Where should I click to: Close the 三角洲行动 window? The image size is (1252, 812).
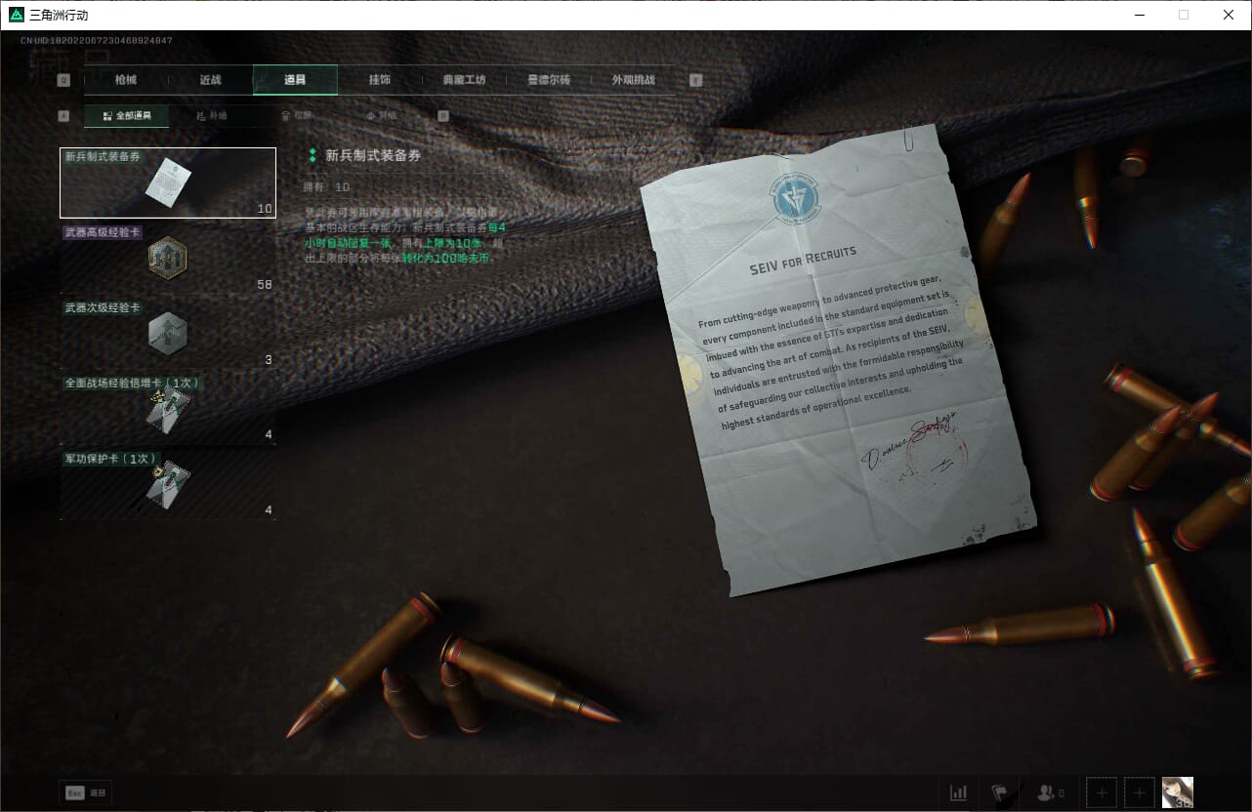1229,15
